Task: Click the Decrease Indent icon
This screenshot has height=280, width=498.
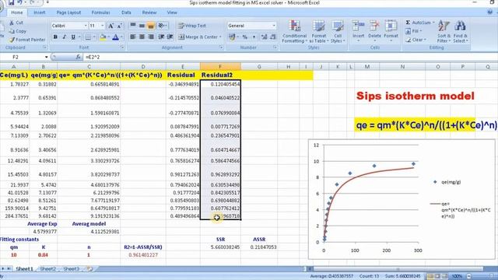Action: coord(161,37)
